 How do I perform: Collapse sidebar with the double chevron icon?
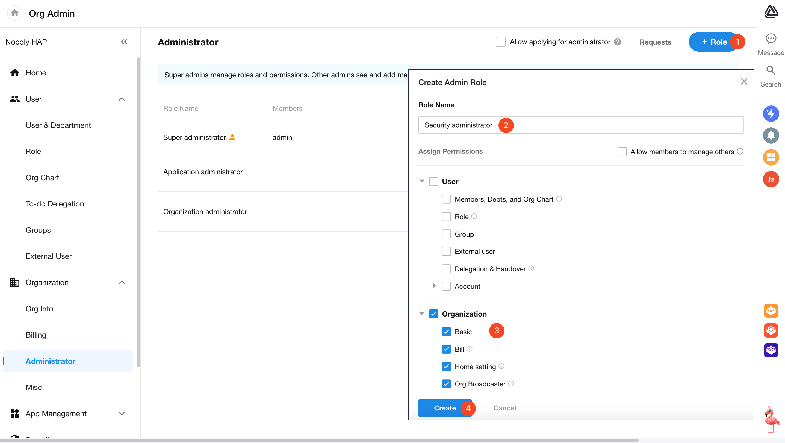click(x=124, y=42)
